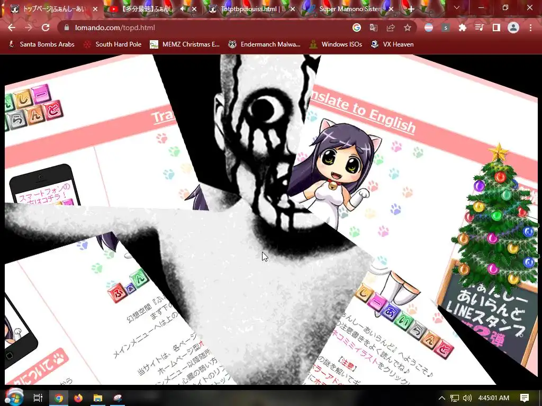Open a new tab with the plus button
Screen dimensions: 542x406
coord(411,9)
